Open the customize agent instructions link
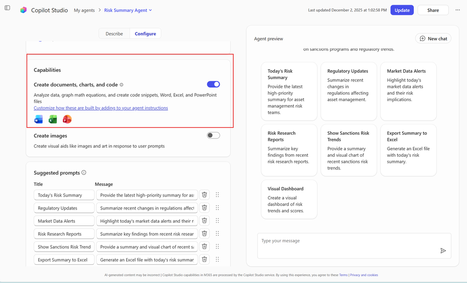 coord(101,108)
